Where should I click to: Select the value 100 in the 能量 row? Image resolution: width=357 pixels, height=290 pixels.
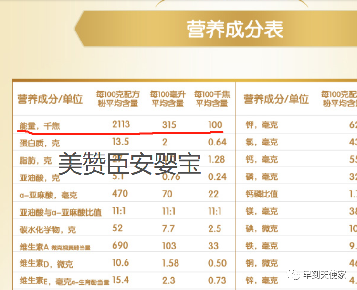pos(215,124)
